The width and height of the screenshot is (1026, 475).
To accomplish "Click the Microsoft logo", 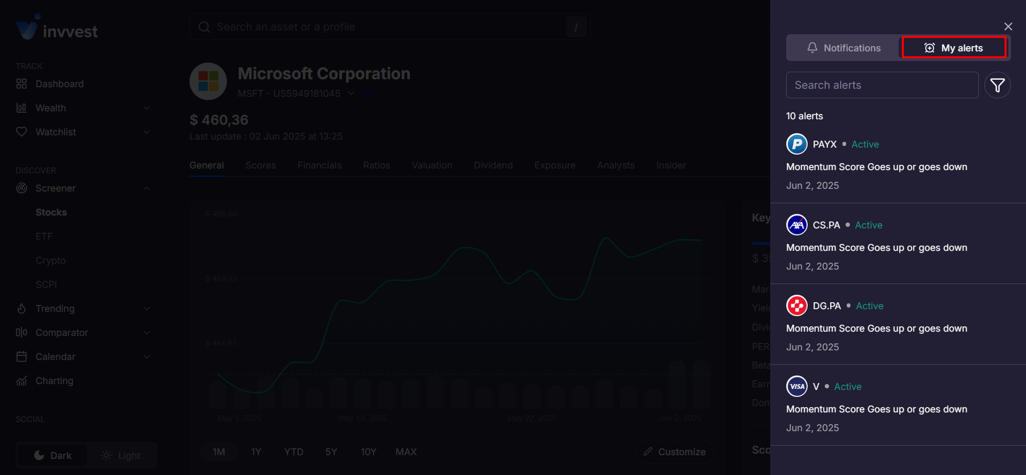I will (208, 81).
